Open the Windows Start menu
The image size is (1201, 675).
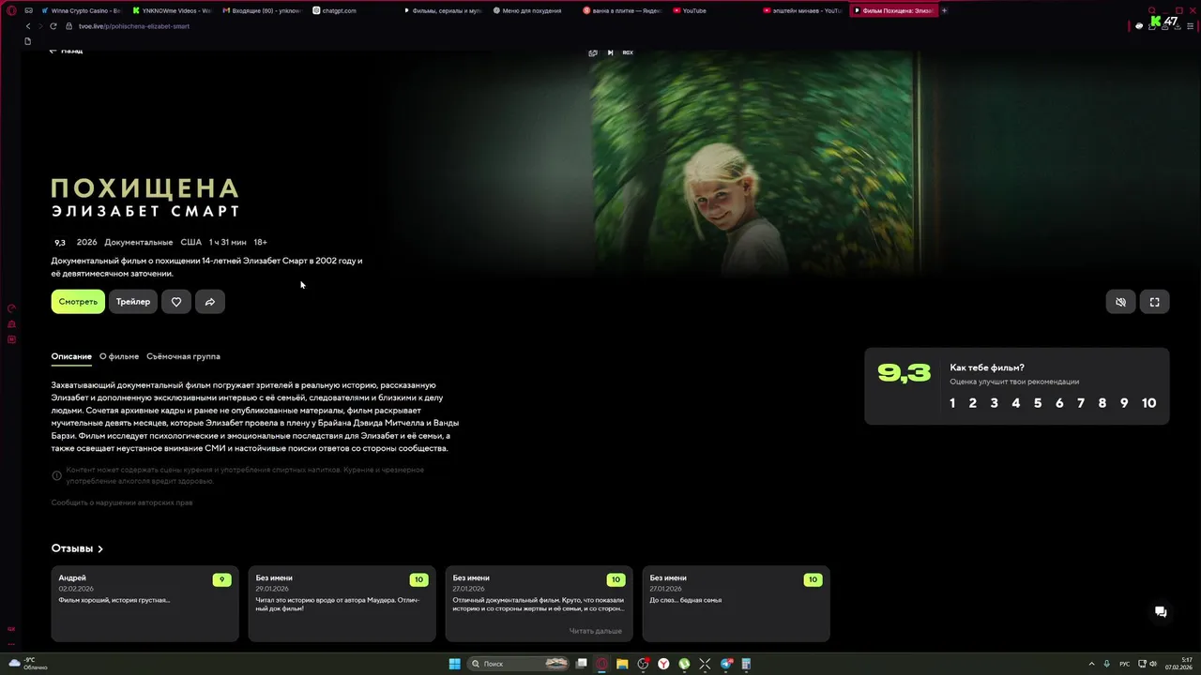click(455, 664)
